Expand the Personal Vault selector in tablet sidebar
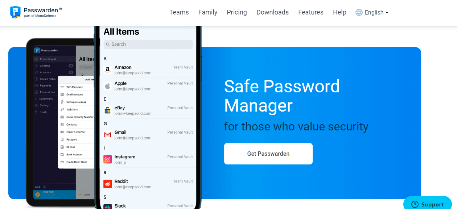This screenshot has height=209, width=457. [x=54, y=59]
